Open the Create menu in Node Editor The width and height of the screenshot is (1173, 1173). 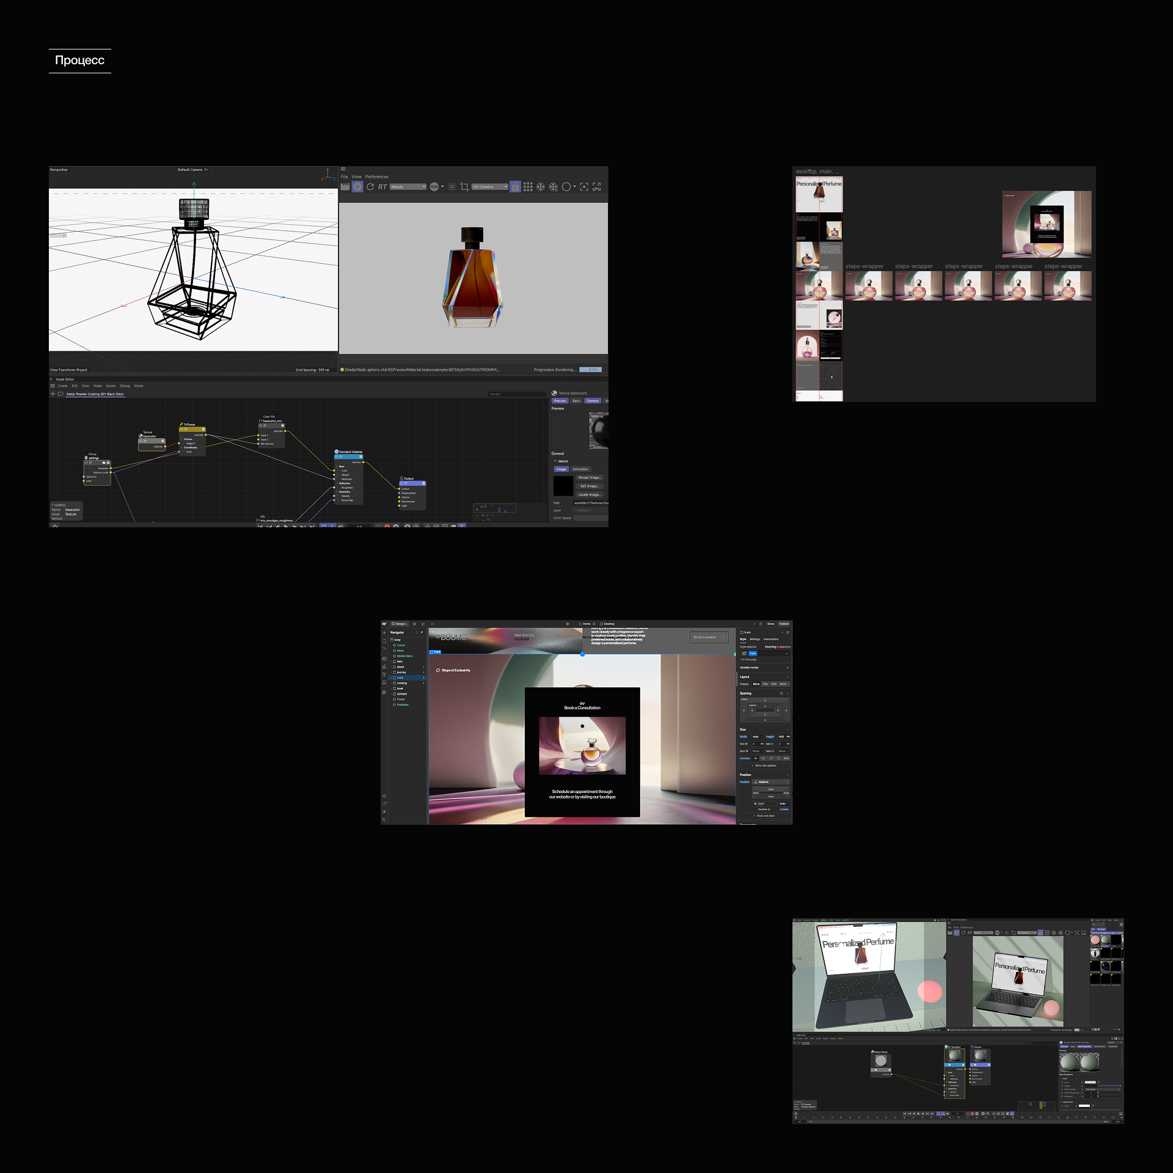(x=62, y=386)
